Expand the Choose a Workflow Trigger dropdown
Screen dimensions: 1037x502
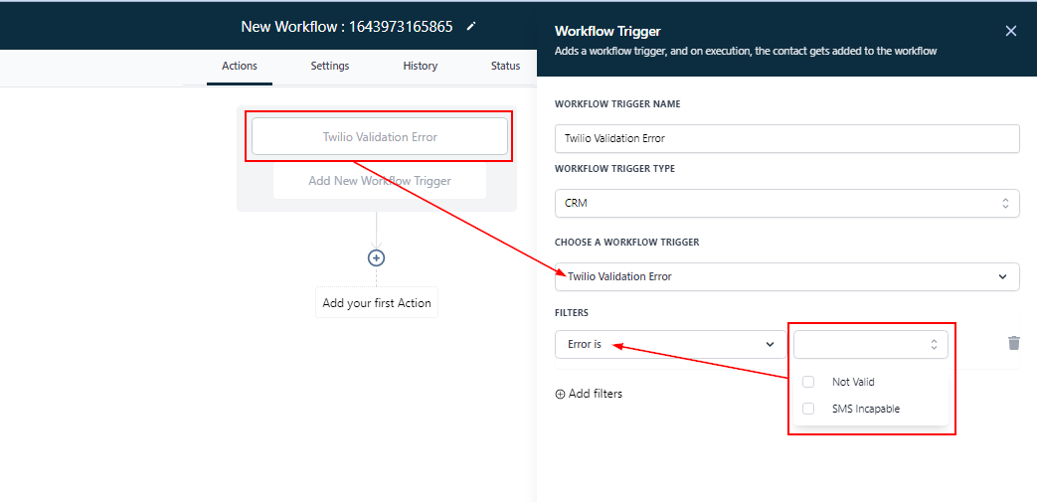(x=786, y=276)
